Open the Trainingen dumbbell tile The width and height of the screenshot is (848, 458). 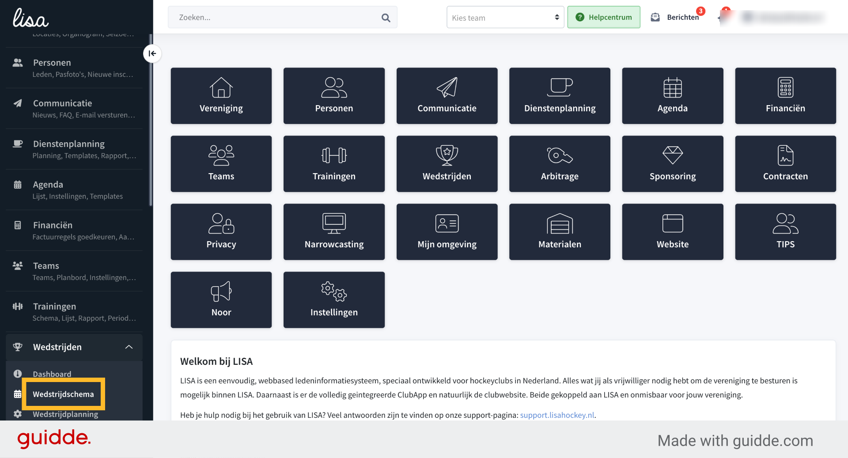(334, 163)
